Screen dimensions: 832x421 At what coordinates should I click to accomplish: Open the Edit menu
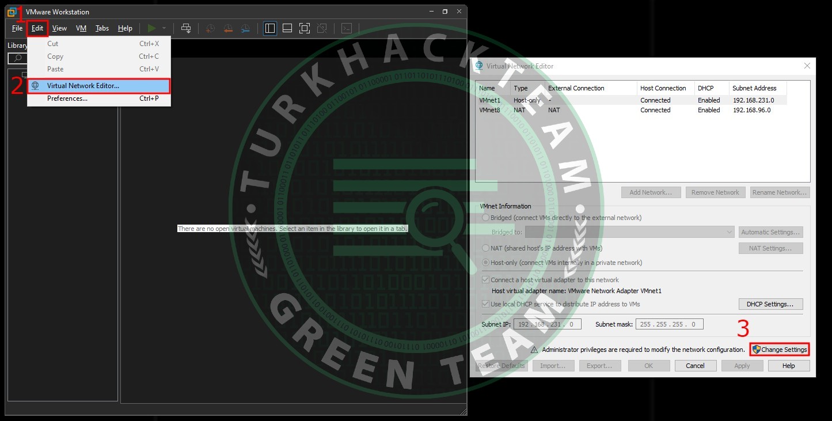[x=37, y=28]
